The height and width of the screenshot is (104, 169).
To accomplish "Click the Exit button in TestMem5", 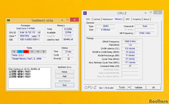I will pos(65,85).
